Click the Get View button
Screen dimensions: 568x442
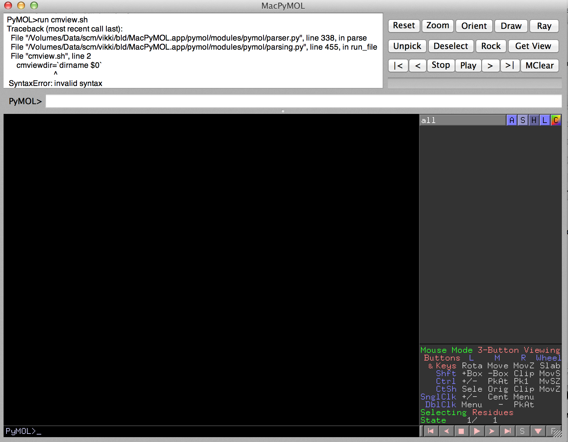(533, 46)
